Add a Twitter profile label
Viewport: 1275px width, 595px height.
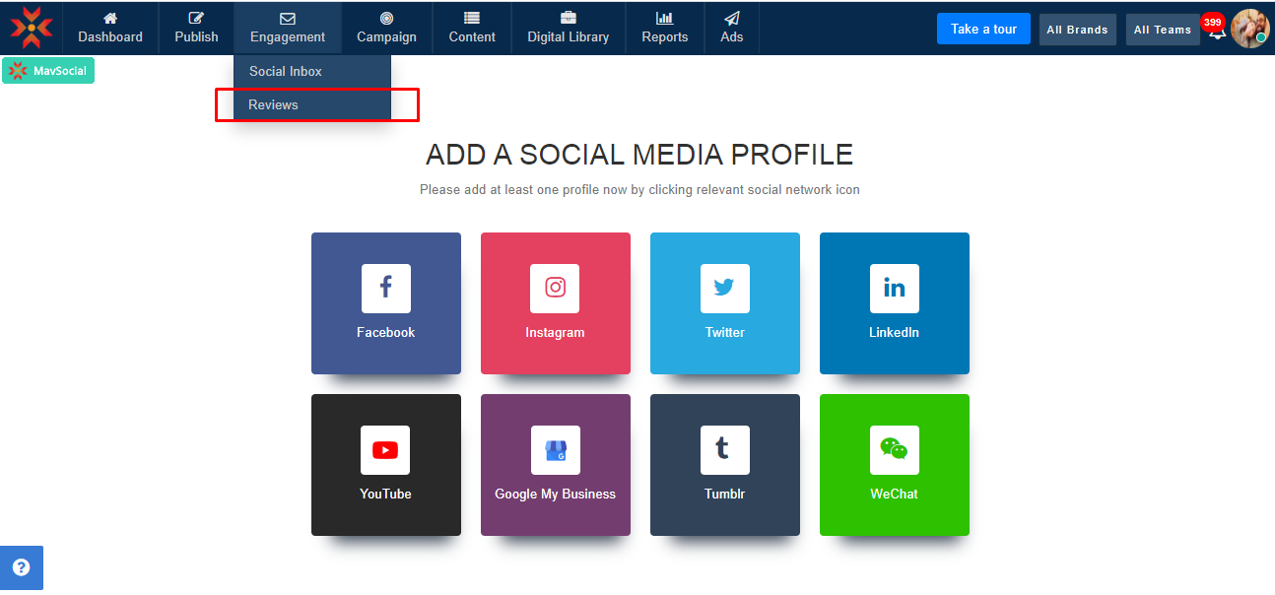[725, 332]
